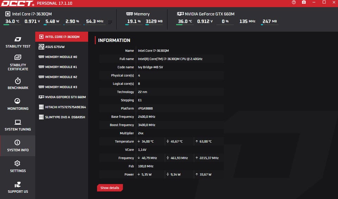Open the Stability Test section
Viewport: 338px width, 199px height.
tap(18, 42)
